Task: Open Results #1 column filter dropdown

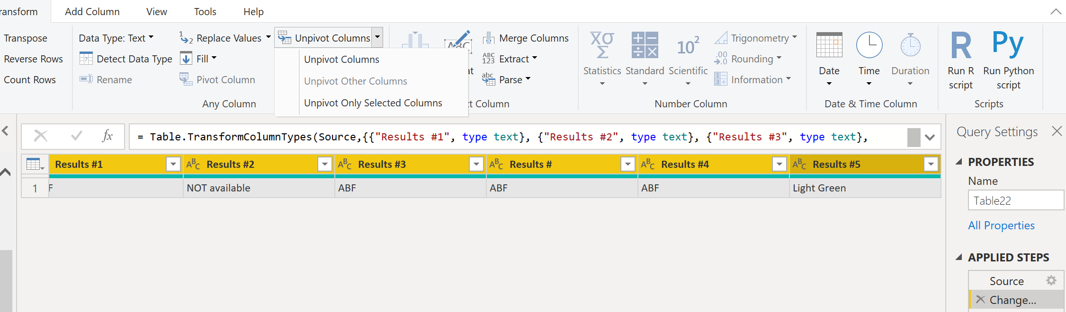Action: (x=173, y=164)
